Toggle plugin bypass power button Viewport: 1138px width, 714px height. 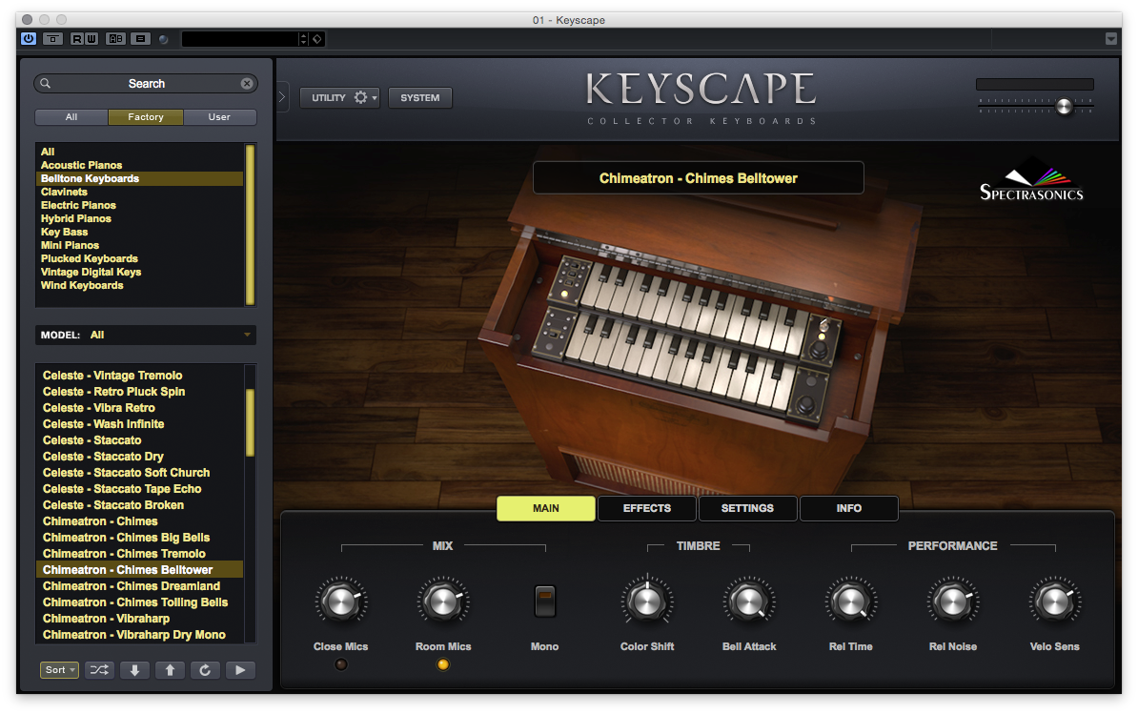tap(28, 39)
